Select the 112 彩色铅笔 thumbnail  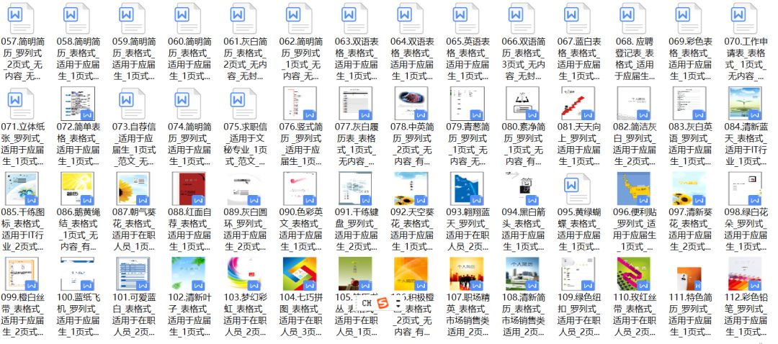click(x=746, y=273)
